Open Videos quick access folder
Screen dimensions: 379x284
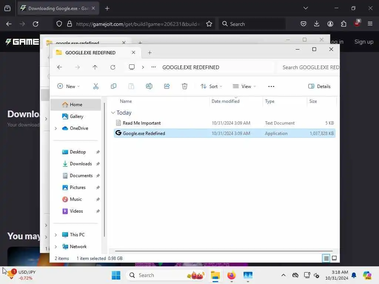click(x=76, y=211)
